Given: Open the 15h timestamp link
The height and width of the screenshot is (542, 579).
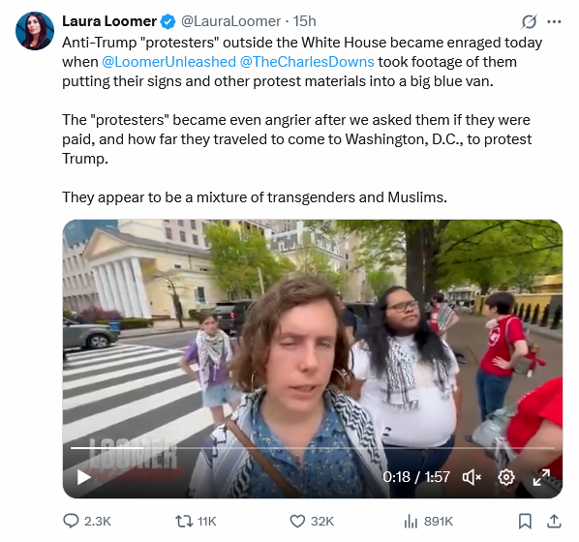Looking at the screenshot, I should point(305,21).
